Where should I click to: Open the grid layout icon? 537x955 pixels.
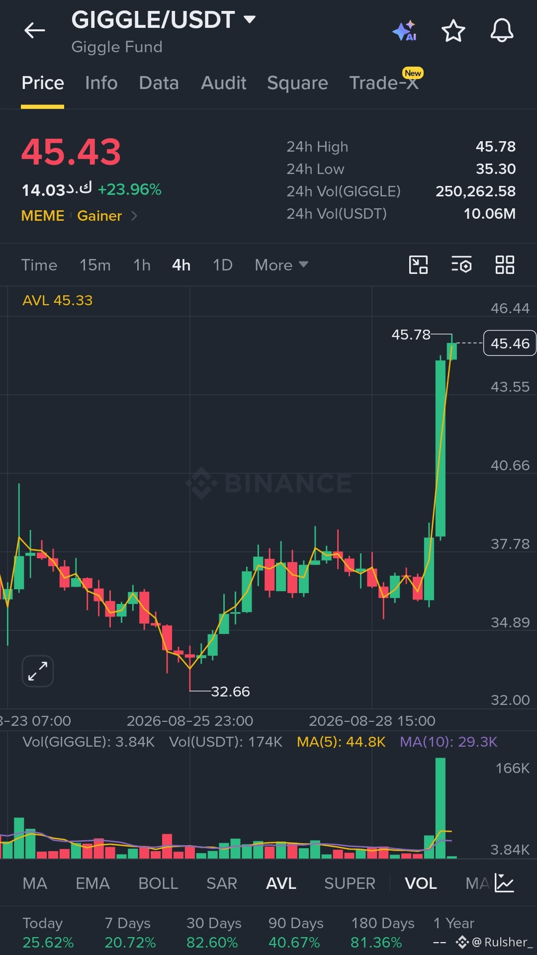tap(505, 265)
